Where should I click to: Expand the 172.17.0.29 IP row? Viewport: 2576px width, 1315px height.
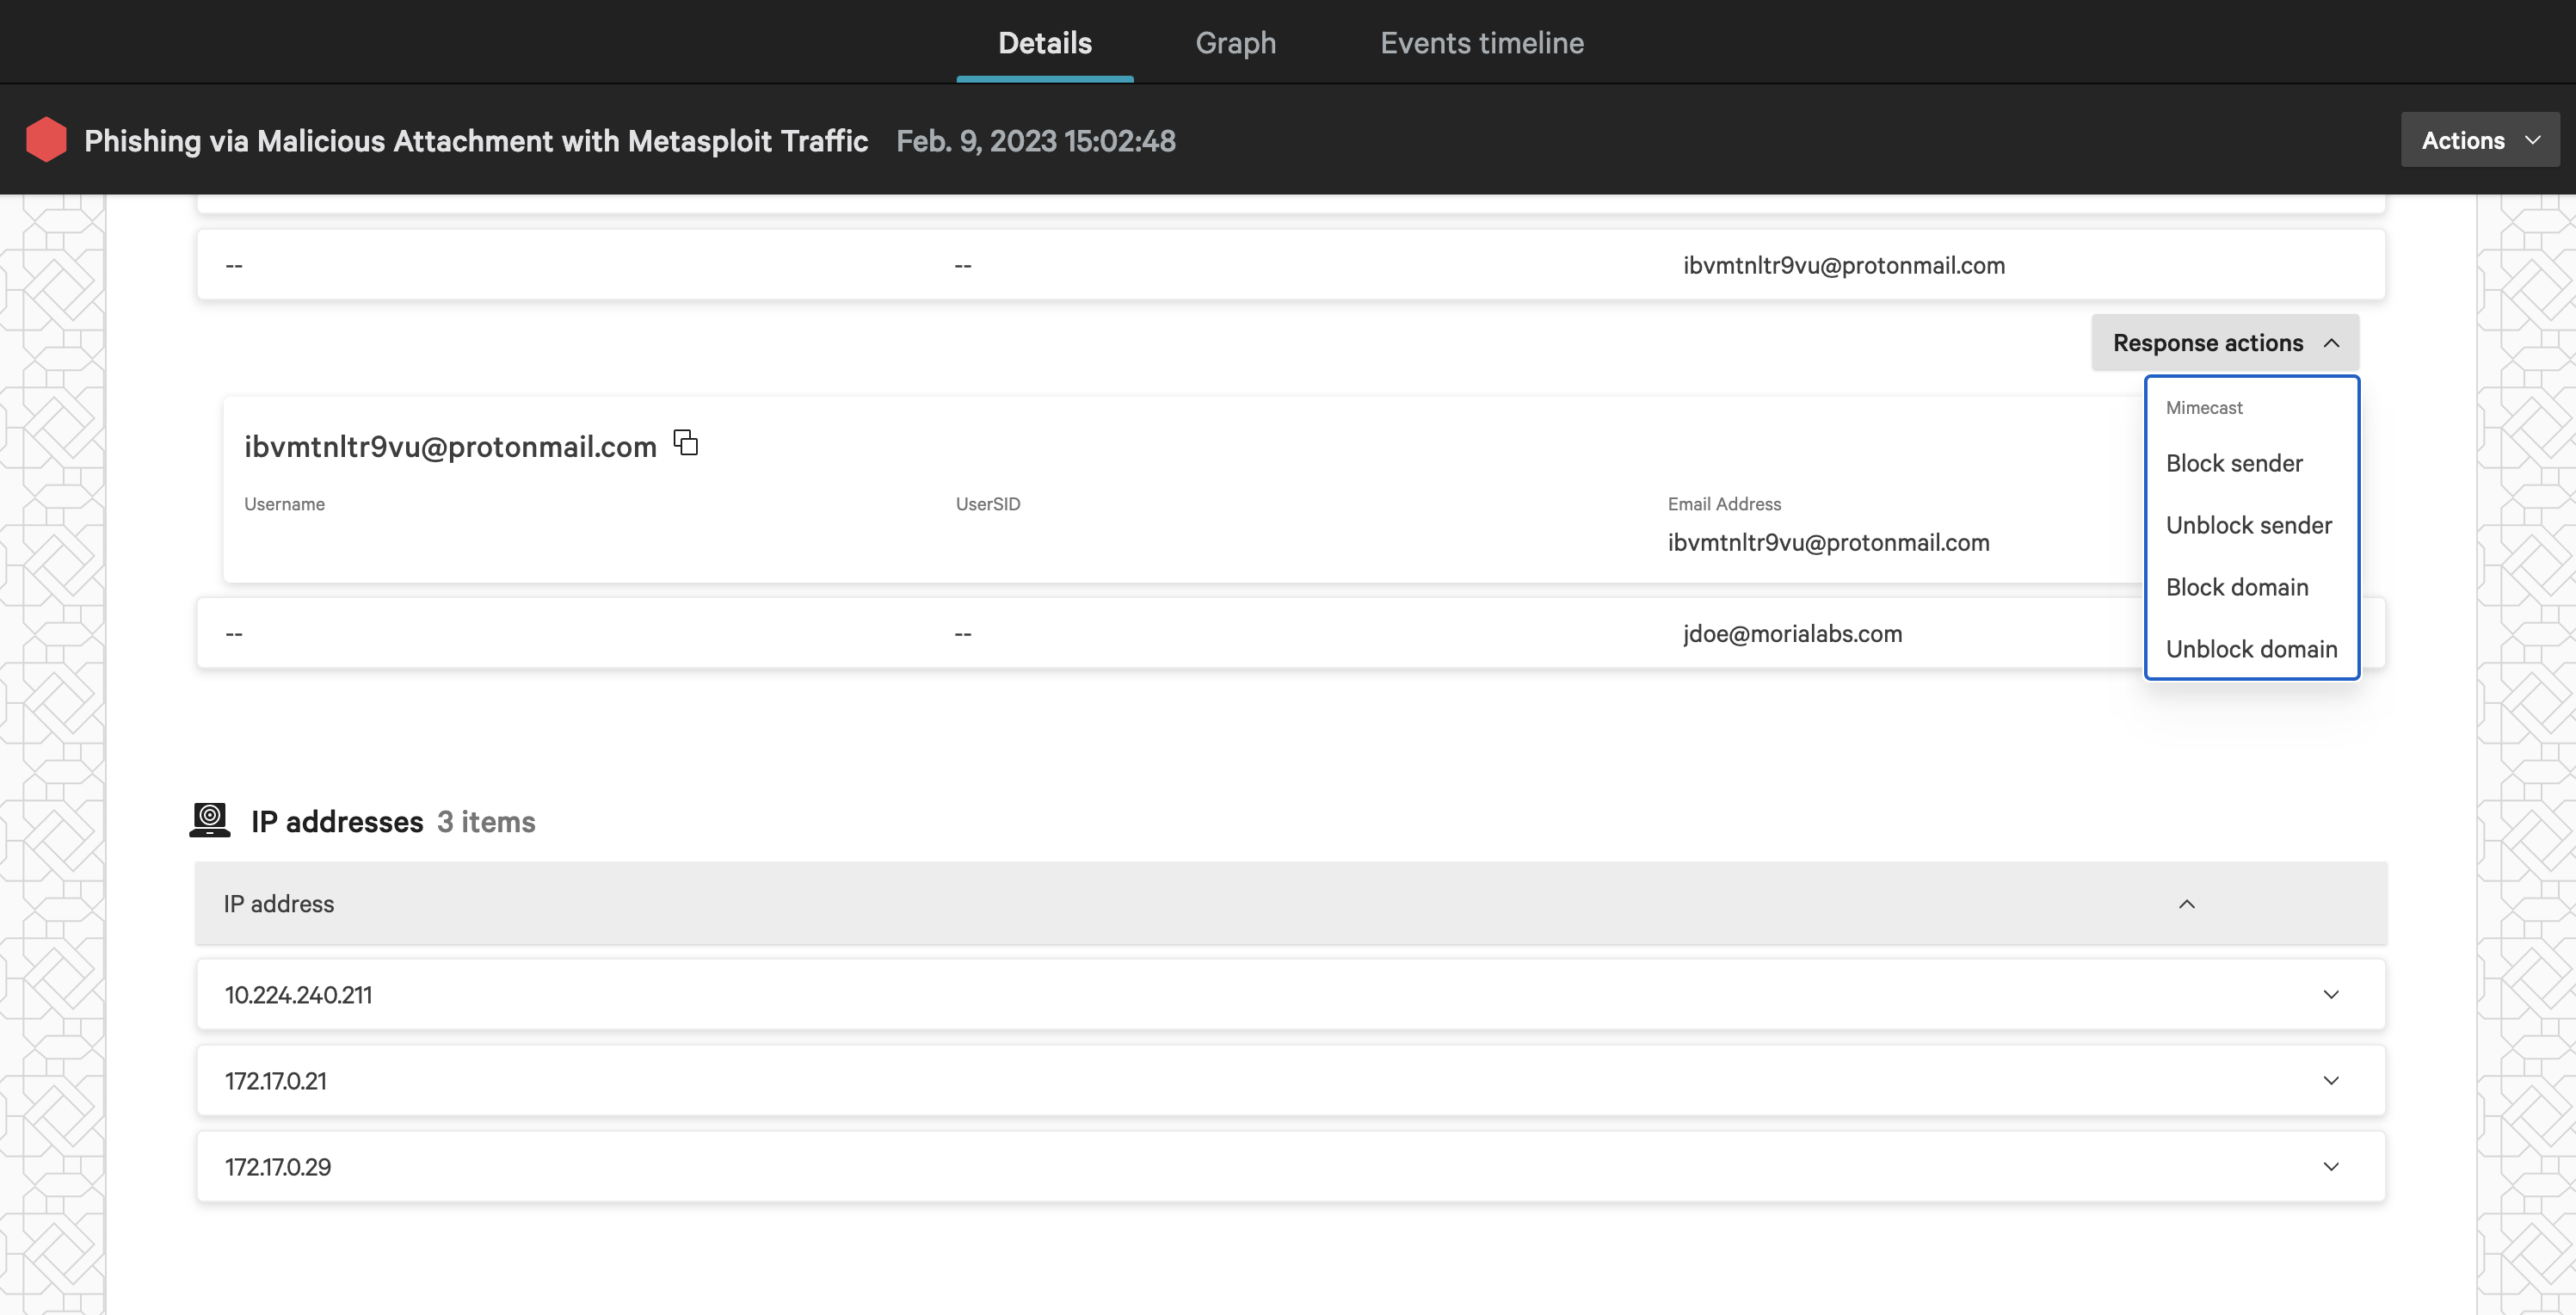[x=2331, y=1167]
